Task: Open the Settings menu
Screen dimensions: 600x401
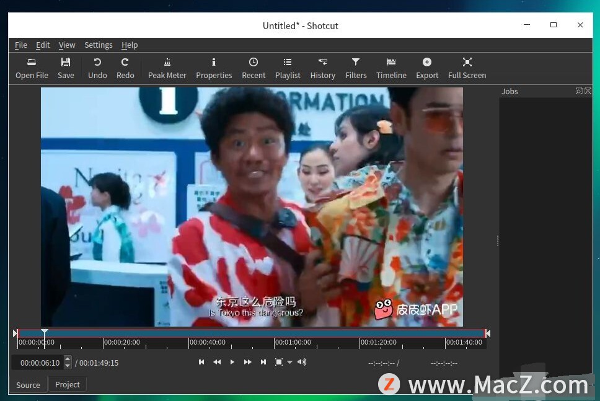Action: pyautogui.click(x=99, y=45)
